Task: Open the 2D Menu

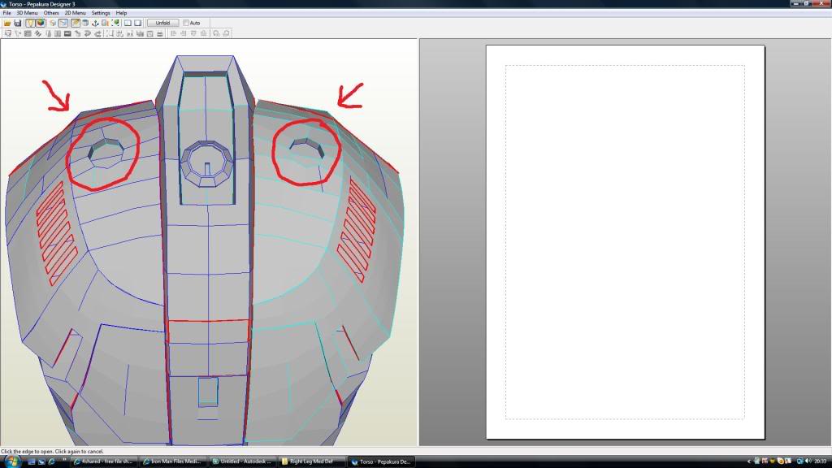Action: 75,13
